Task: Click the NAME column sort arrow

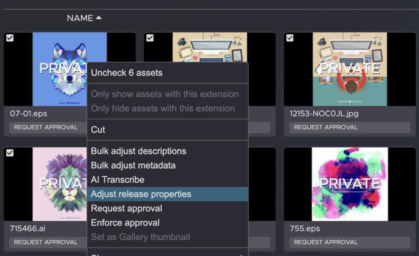Action: (x=98, y=18)
